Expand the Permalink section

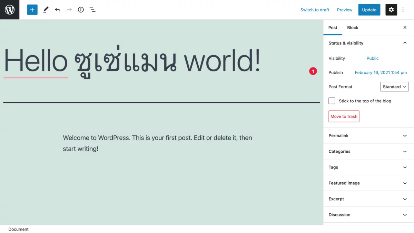pos(368,135)
